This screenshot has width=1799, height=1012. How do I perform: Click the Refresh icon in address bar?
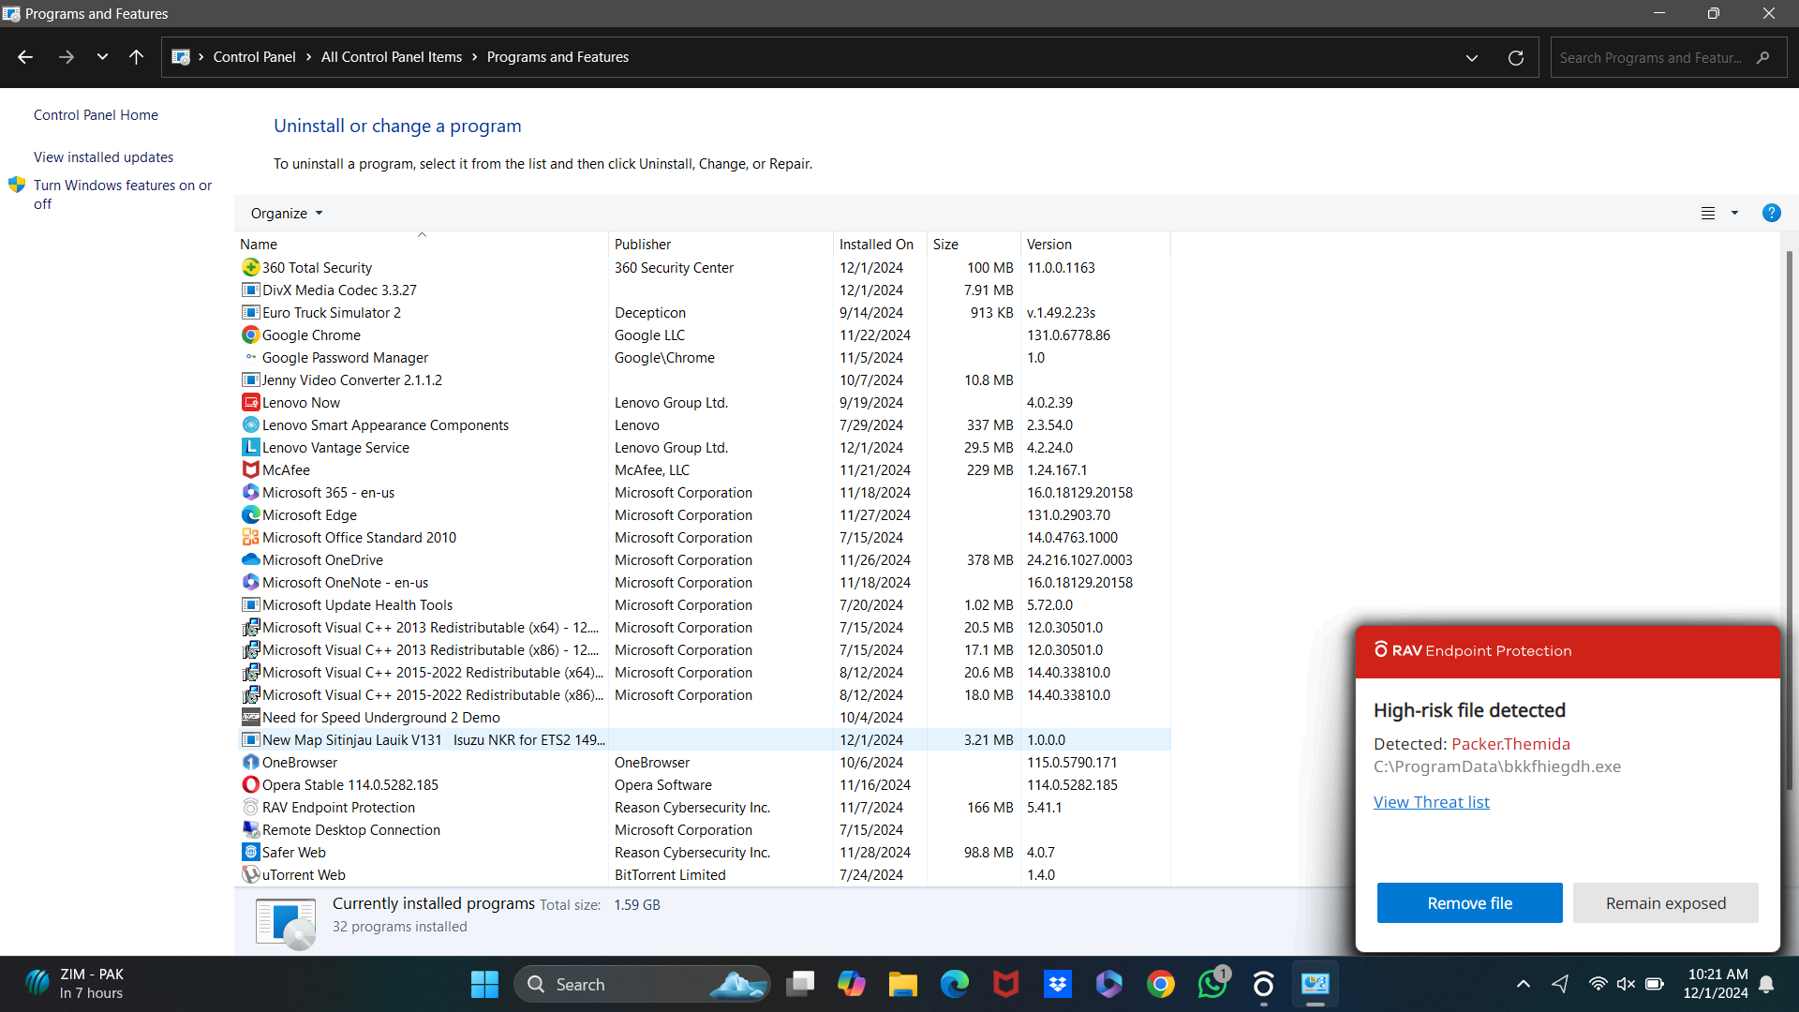coord(1515,57)
